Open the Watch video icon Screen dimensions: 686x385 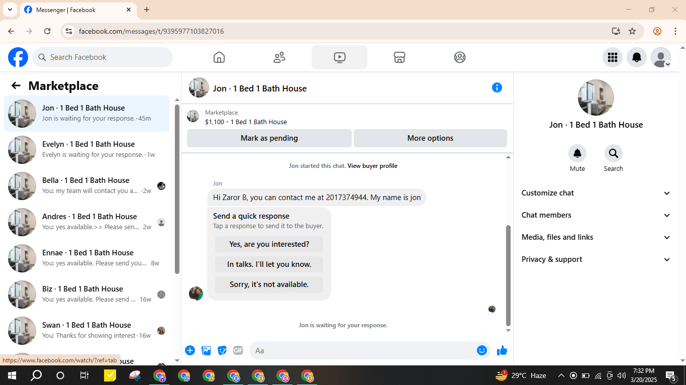(339, 57)
